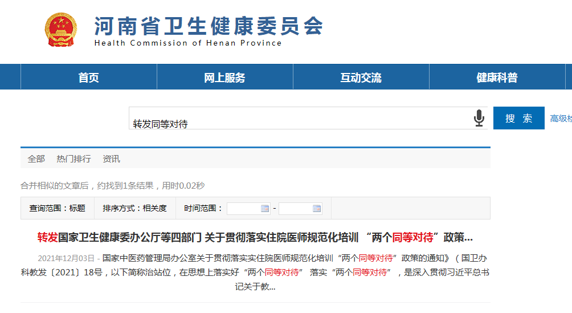
Task: Click the 河南省卫生健康委员会 site title
Action: pos(209,26)
